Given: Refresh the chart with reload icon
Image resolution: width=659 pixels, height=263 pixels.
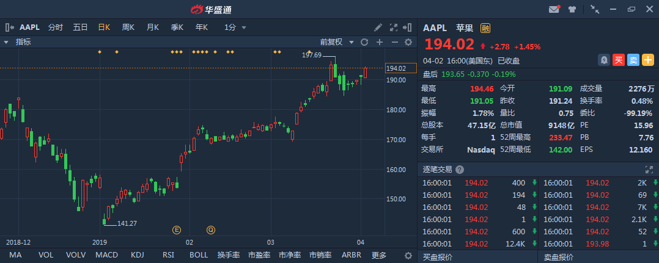Looking at the screenshot, I should point(364,42).
